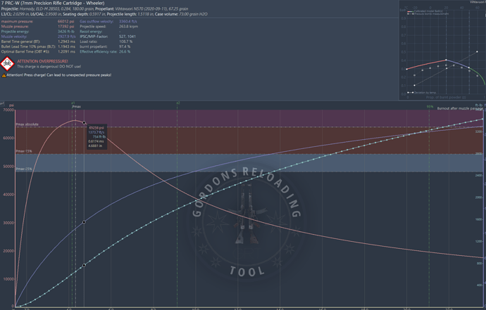Click the maximum pressure value '66012 psi'
The width and height of the screenshot is (486, 310).
[66, 22]
